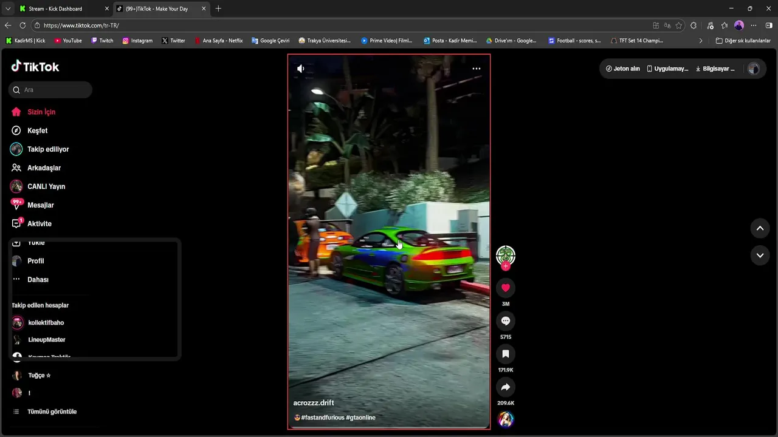Open the TFT Set 14 Champi... bookmark
This screenshot has width=778, height=437.
636,41
